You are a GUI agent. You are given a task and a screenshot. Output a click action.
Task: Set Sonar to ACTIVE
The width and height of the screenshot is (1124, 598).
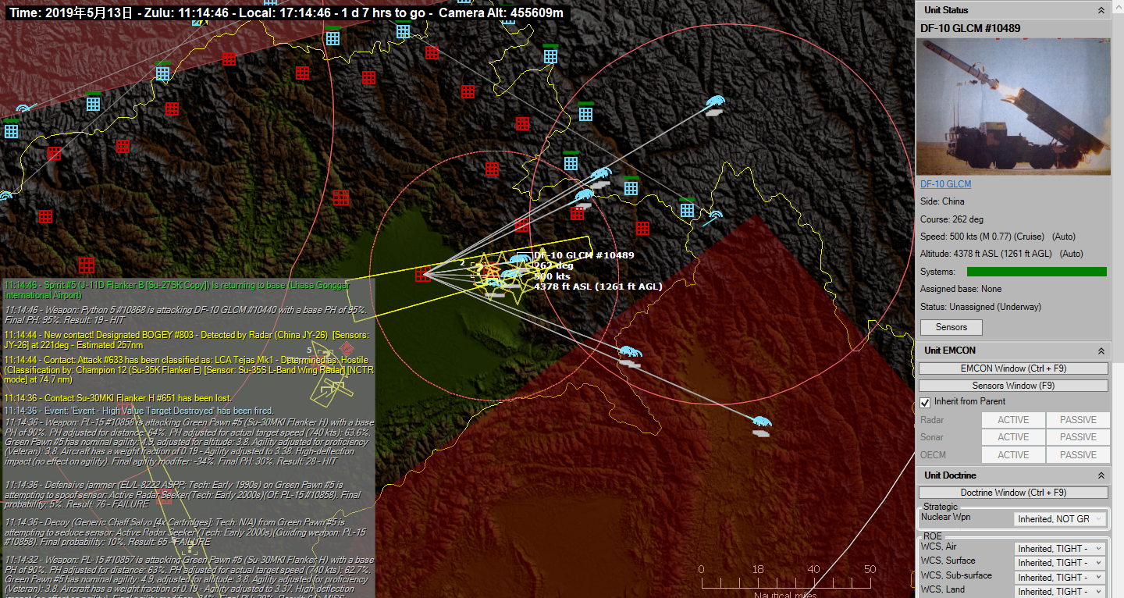(x=1013, y=437)
